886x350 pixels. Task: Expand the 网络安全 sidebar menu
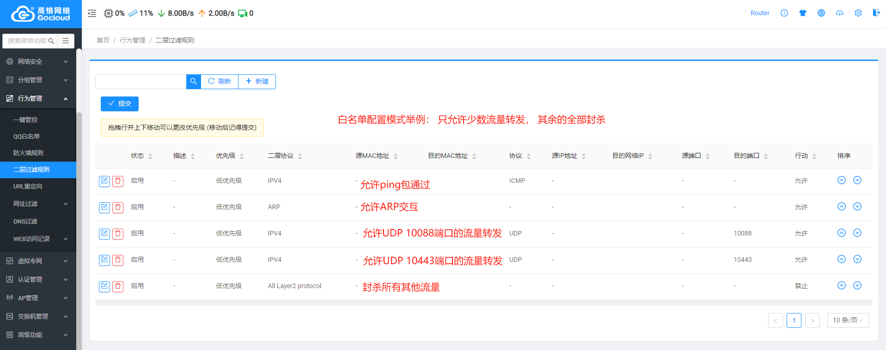click(x=38, y=61)
